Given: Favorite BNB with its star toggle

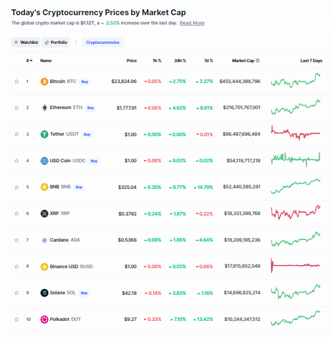Looking at the screenshot, I should 17,187.
